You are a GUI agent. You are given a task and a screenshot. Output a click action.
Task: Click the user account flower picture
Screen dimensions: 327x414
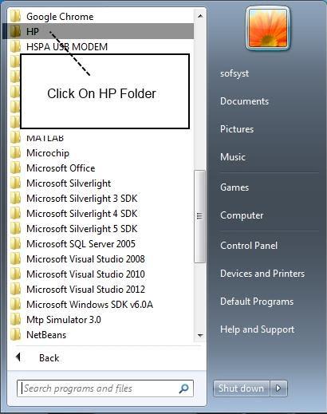click(268, 28)
